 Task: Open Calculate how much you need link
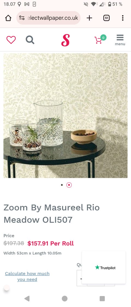pos(27,276)
